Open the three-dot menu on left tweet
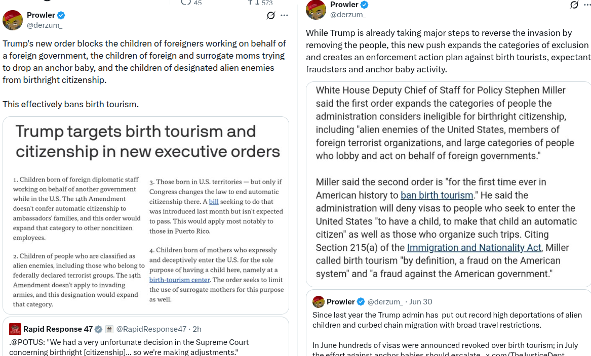Viewport: 591px width, 356px height. pyautogui.click(x=284, y=16)
